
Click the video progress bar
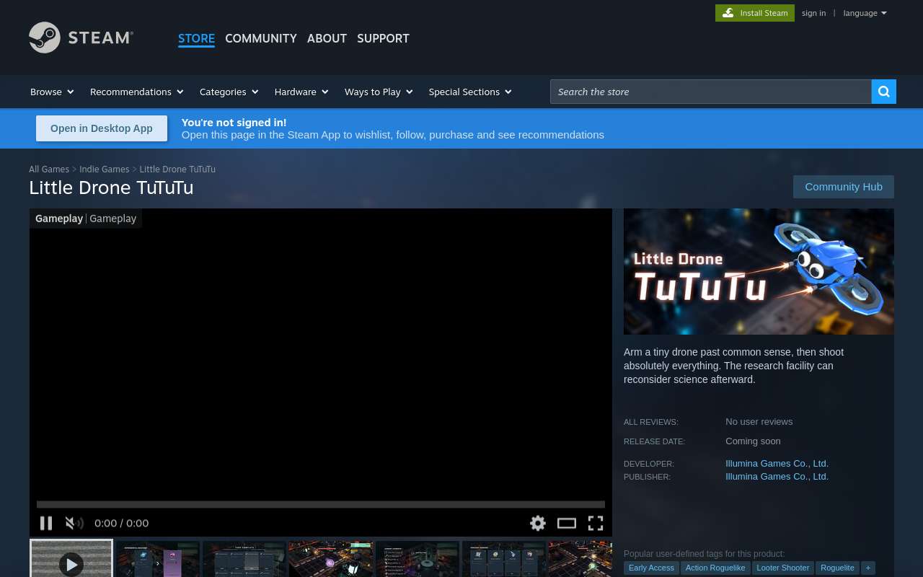pyautogui.click(x=321, y=504)
